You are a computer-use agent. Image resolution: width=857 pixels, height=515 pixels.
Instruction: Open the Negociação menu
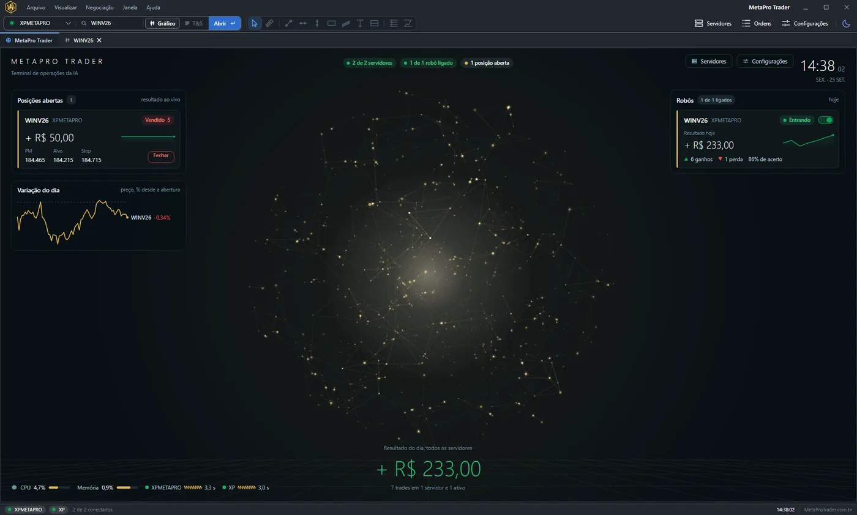[100, 7]
